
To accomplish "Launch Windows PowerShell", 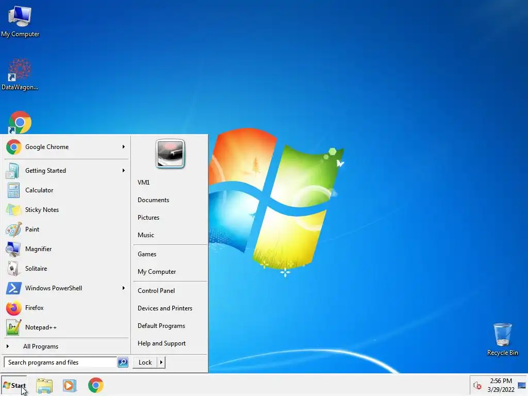I will tap(66, 288).
